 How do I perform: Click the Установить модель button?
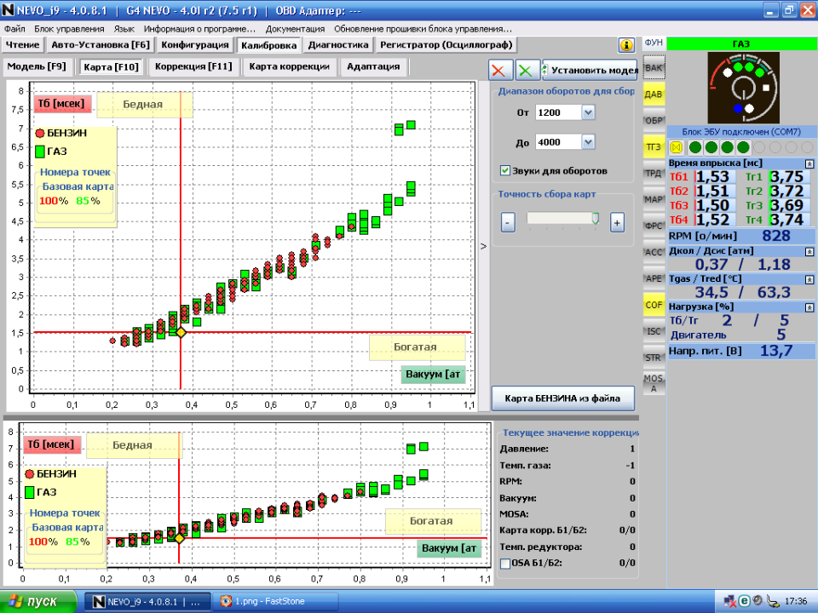pyautogui.click(x=591, y=71)
